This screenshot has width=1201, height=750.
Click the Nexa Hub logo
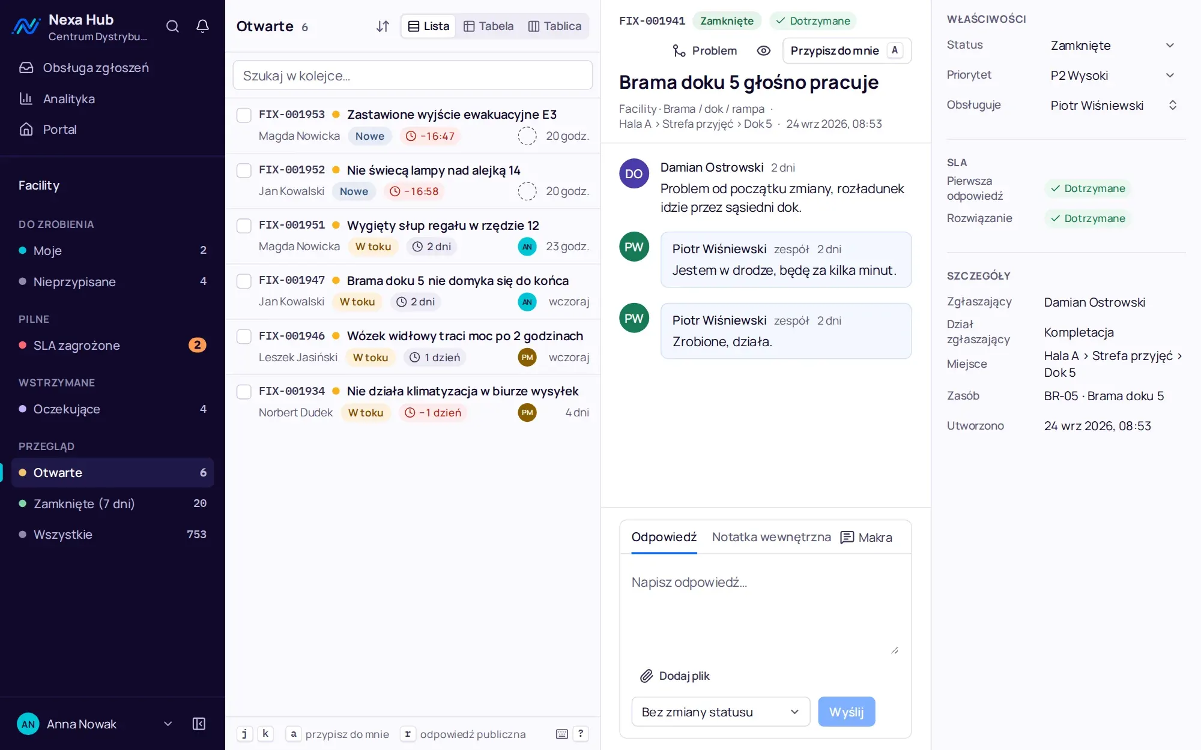pos(26,26)
